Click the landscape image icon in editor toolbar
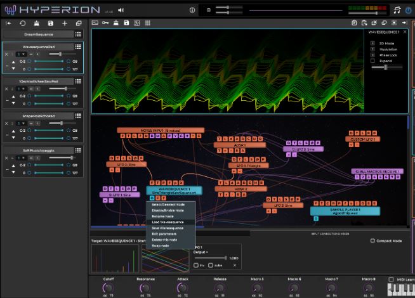The image size is (415, 298). click(x=95, y=23)
